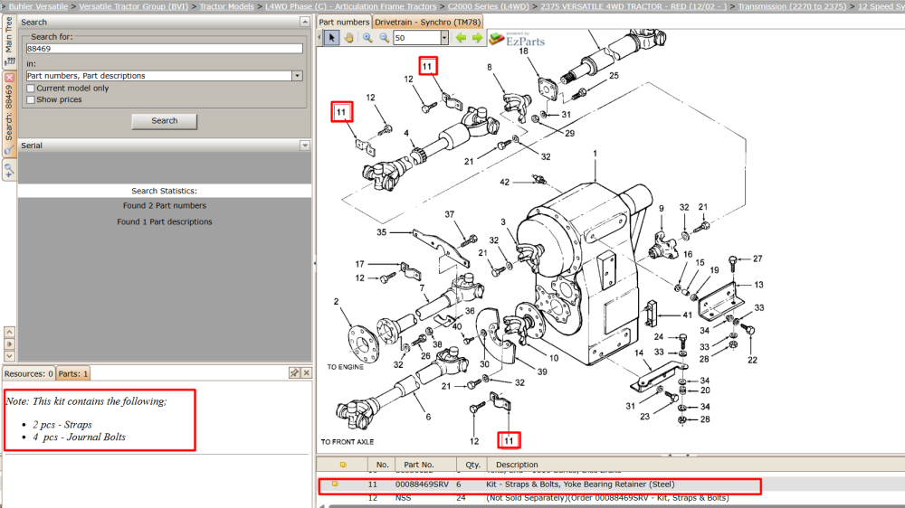This screenshot has width=905, height=508.
Task: Zoom in on the diagram
Action: tap(367, 38)
